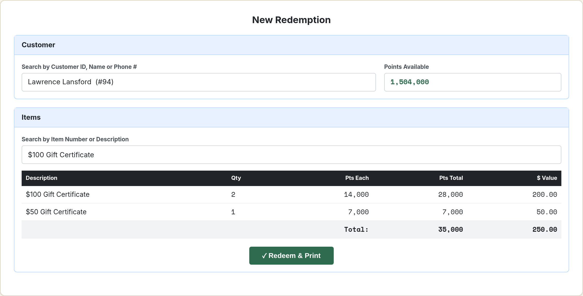583x296 pixels.
Task: Focus the item search field with $100 Gift Certificate
Action: (291, 155)
